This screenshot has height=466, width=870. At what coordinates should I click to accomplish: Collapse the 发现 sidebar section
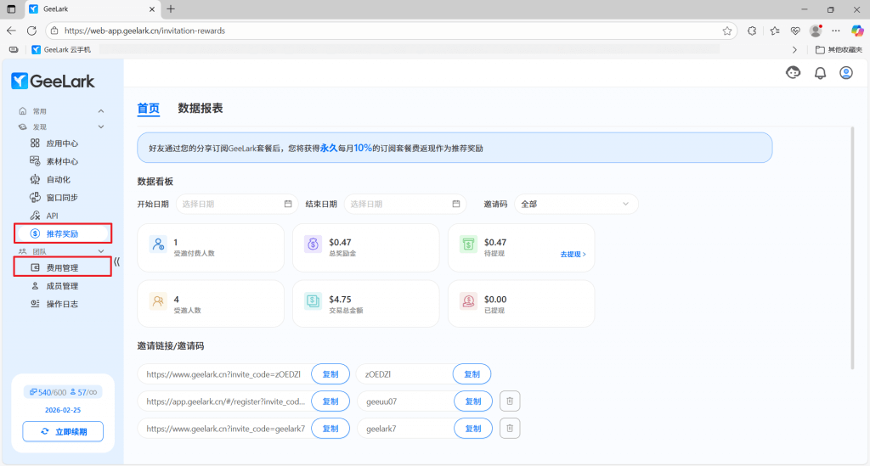pyautogui.click(x=101, y=126)
